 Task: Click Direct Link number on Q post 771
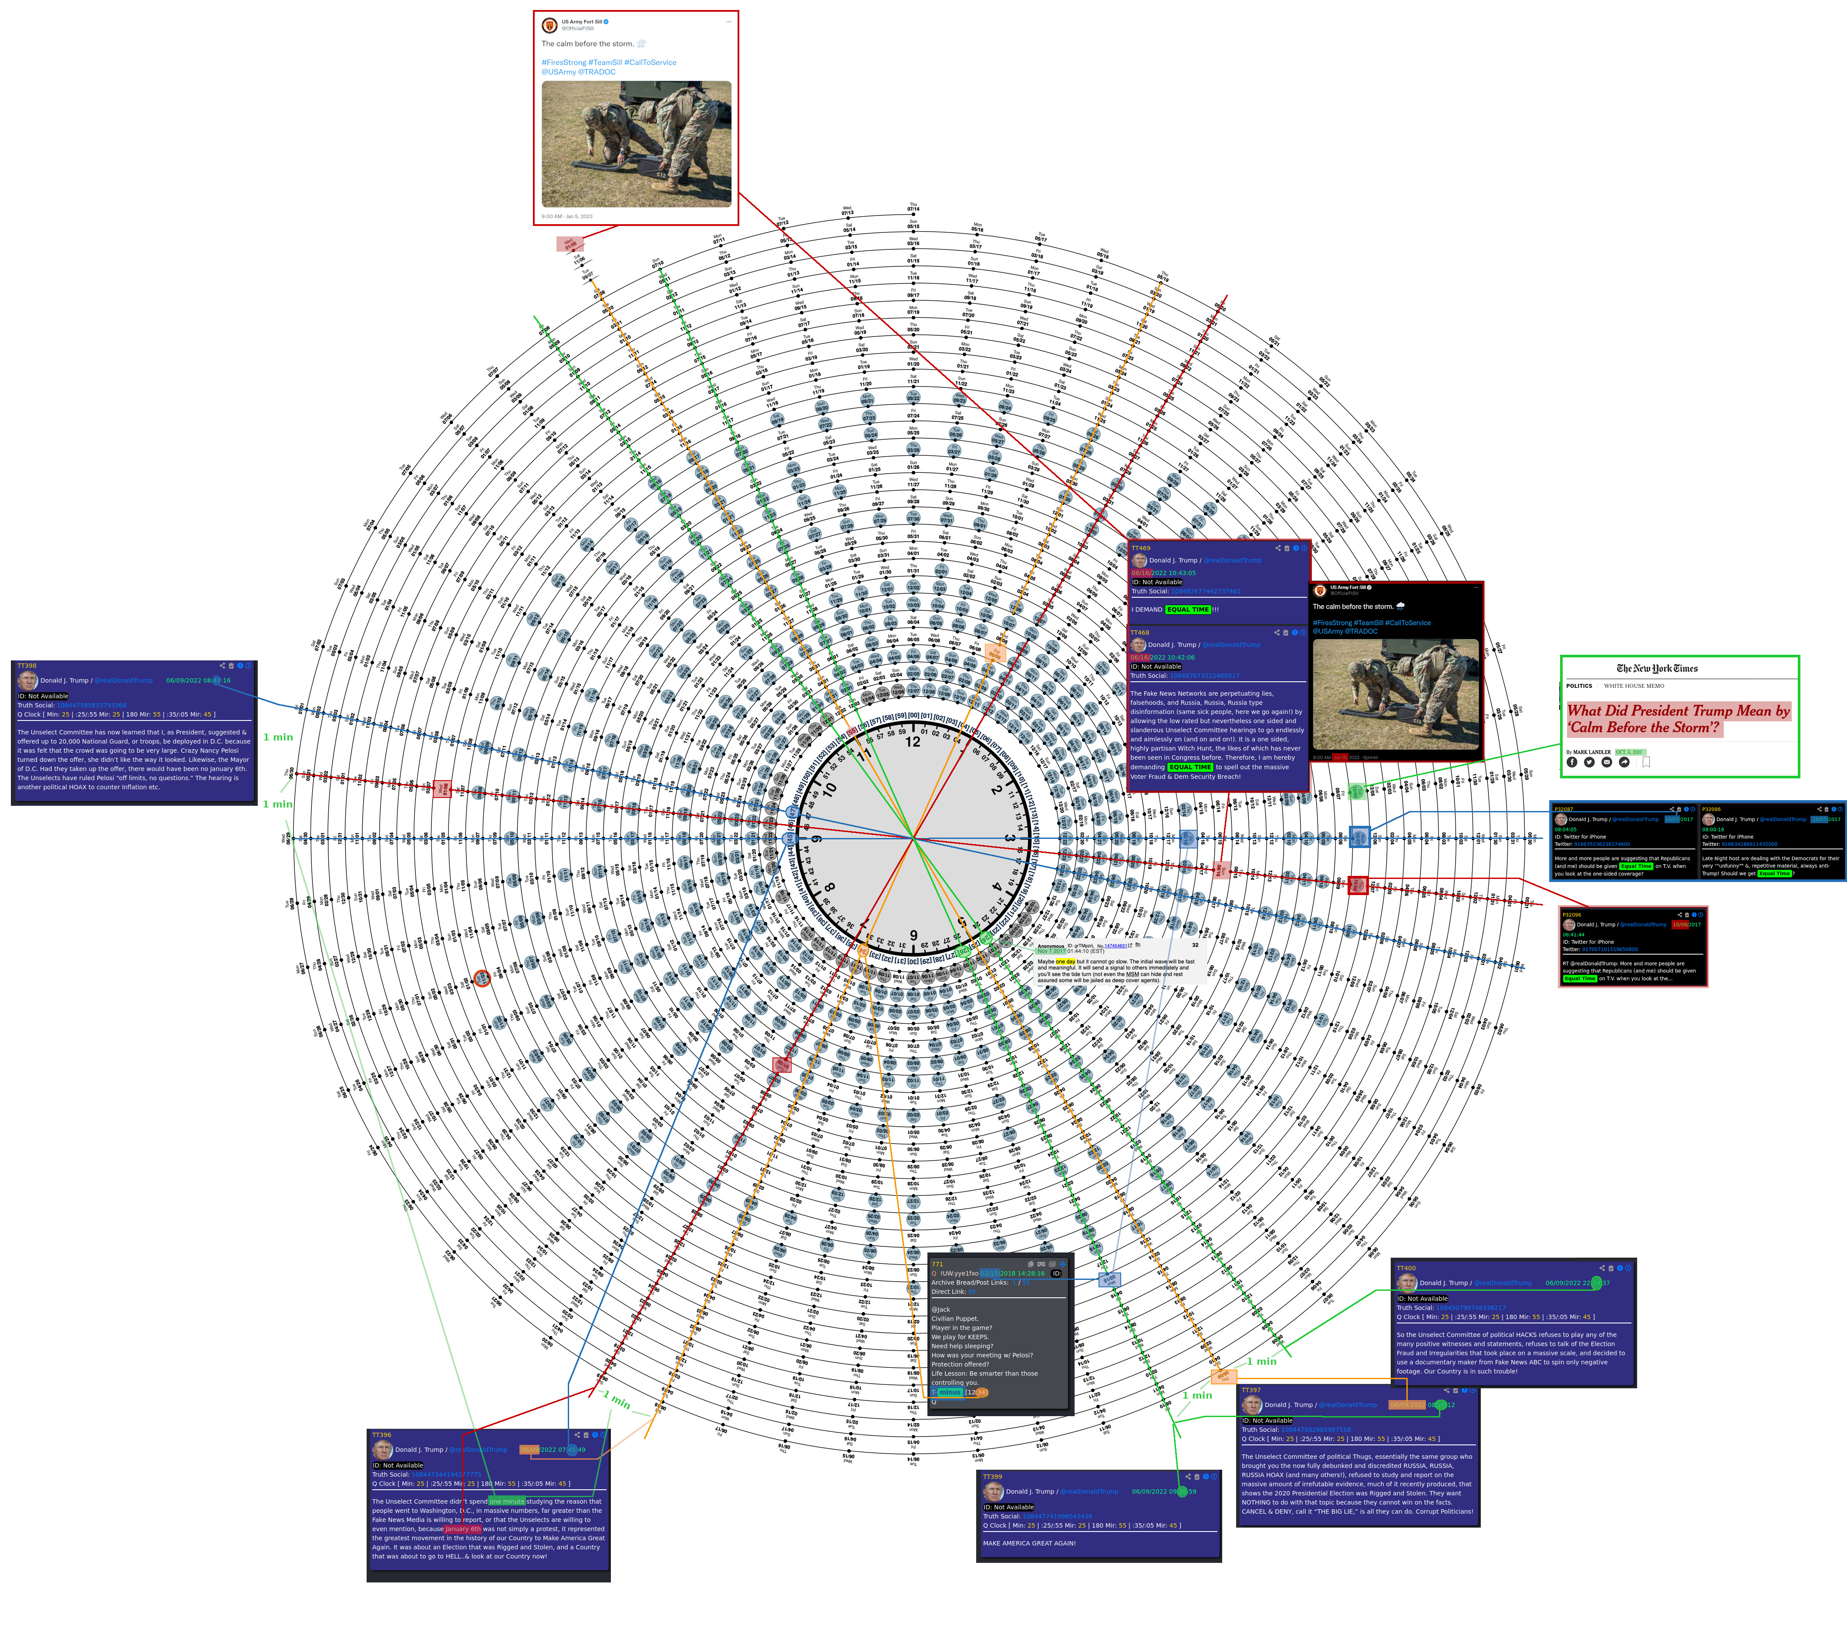[972, 1292]
